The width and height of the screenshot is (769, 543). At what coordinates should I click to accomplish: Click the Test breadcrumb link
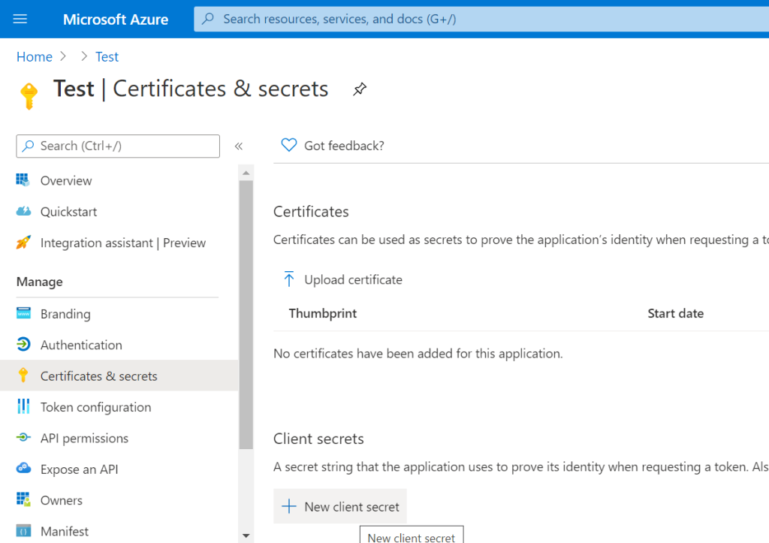[x=107, y=56]
